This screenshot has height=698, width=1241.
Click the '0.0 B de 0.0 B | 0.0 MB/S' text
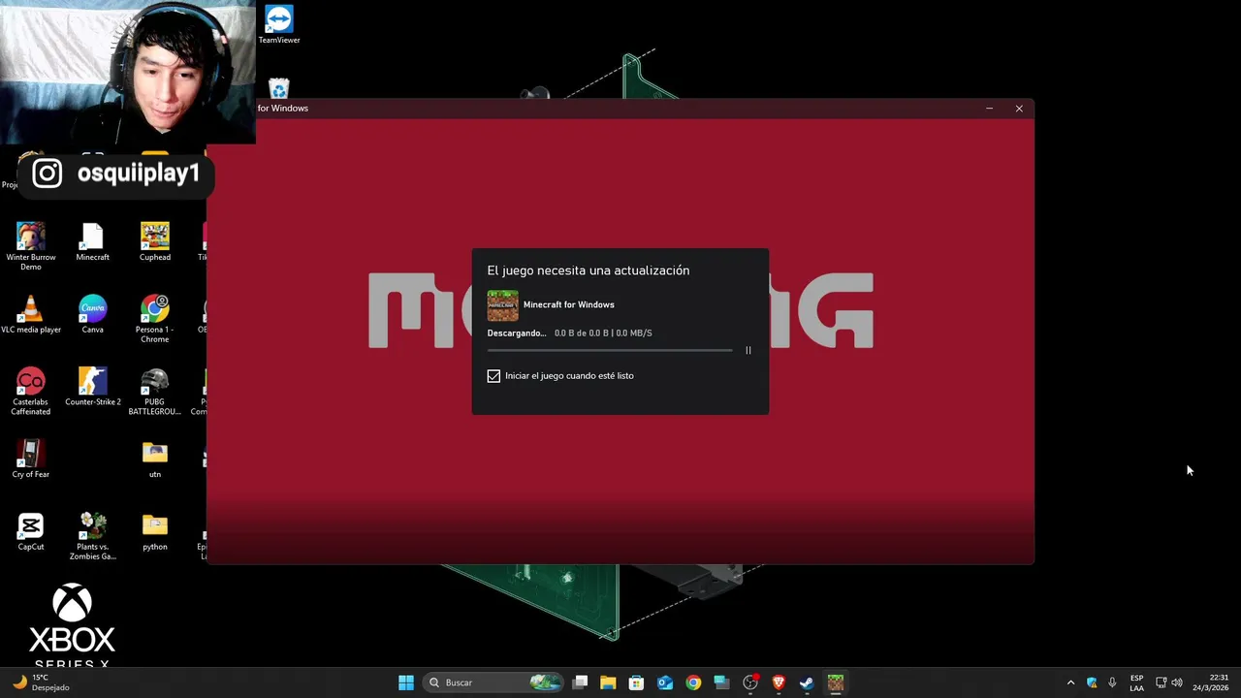click(x=603, y=333)
